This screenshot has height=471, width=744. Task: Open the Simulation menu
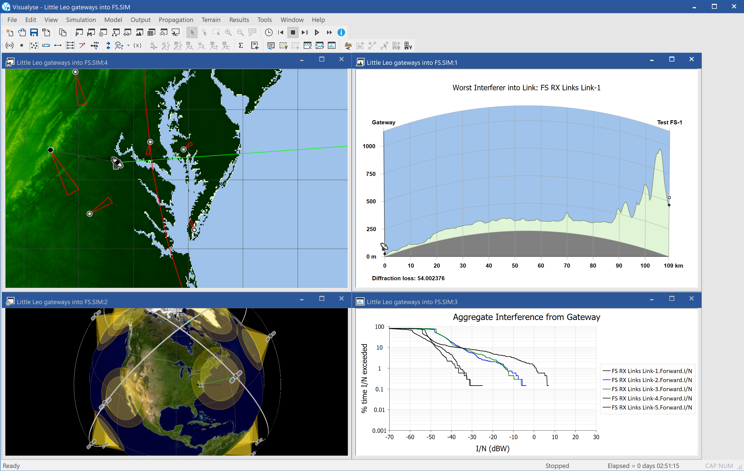[x=81, y=20]
